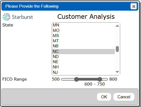The height and width of the screenshot is (107, 141).
Task: Select MO in the State list
Action: pyautogui.click(x=83, y=30)
